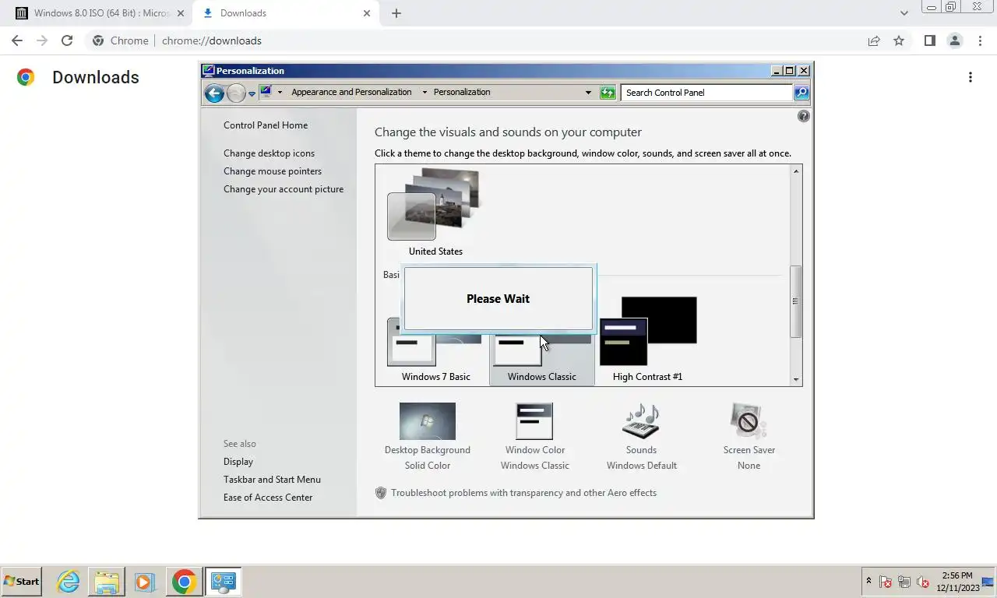This screenshot has width=997, height=598.
Task: Open Window Color settings icon
Action: click(x=534, y=421)
